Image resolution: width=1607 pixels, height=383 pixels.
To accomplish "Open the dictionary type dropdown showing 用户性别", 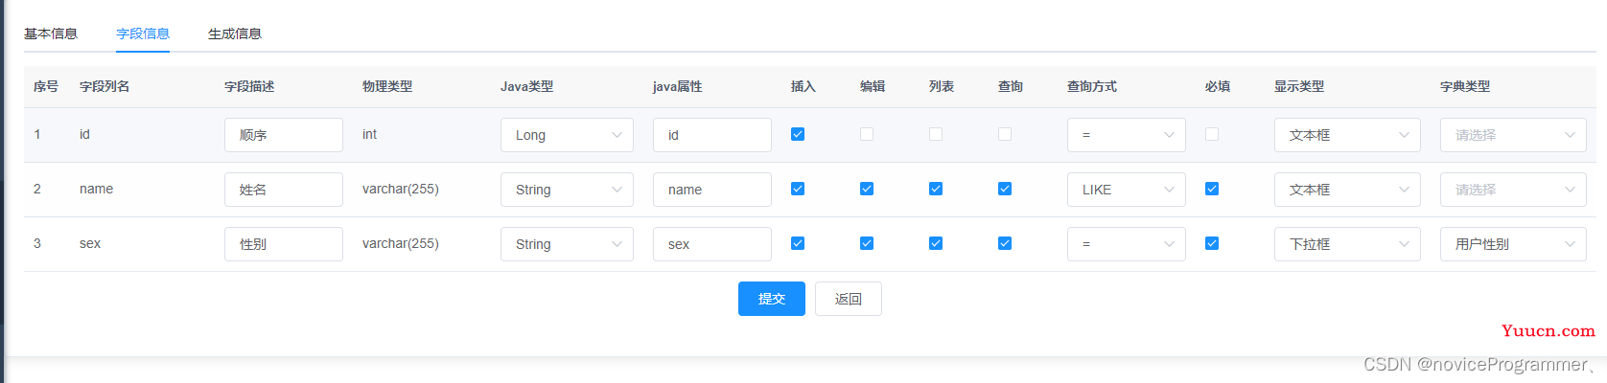I will 1513,244.
